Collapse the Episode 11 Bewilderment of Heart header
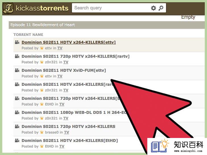Screen dimensions: 207x155 pyautogui.click(x=107, y=25)
